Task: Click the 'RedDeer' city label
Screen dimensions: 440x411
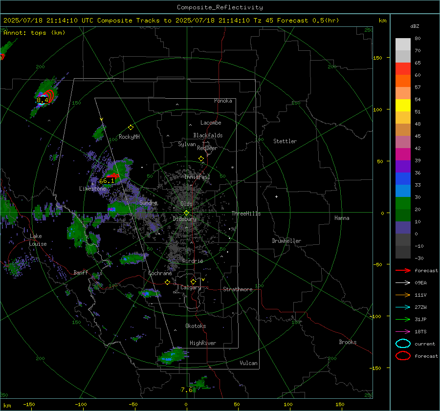Action: coord(207,148)
